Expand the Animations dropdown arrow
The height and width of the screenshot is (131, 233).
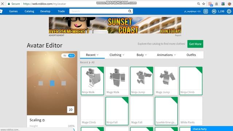pyautogui.click(x=175, y=55)
